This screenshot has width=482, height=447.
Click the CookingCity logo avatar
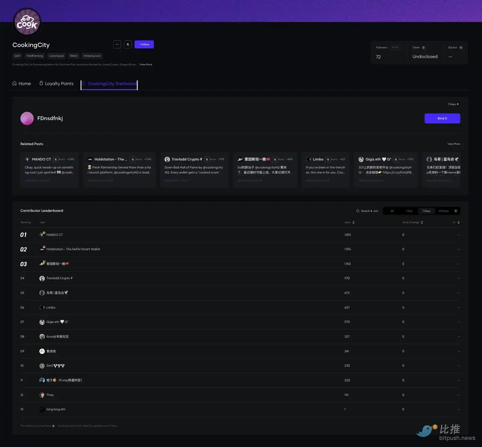tap(27, 22)
